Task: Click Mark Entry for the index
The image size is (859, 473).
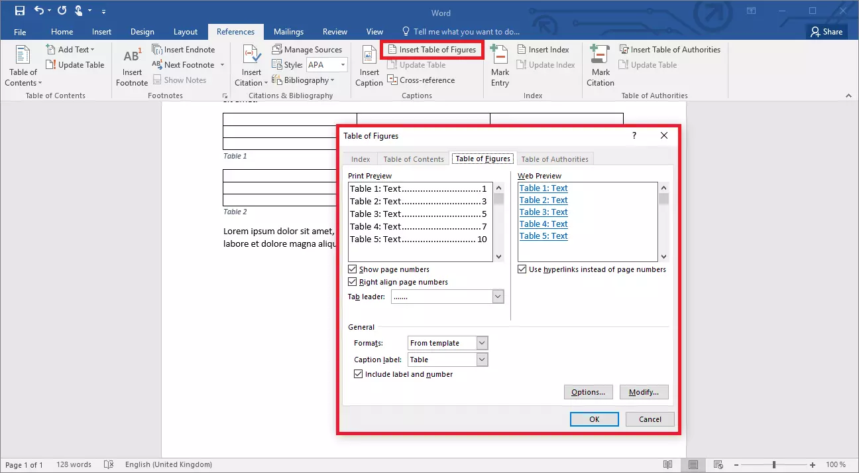Action: tap(500, 66)
